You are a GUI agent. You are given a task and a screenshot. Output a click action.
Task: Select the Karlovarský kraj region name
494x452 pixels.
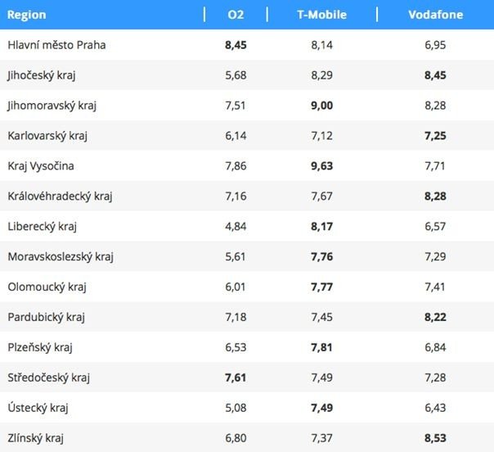47,136
